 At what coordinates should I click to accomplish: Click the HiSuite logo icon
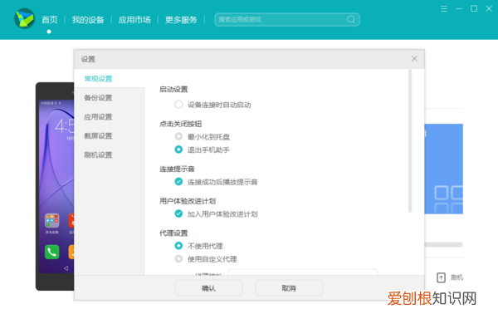click(x=24, y=18)
